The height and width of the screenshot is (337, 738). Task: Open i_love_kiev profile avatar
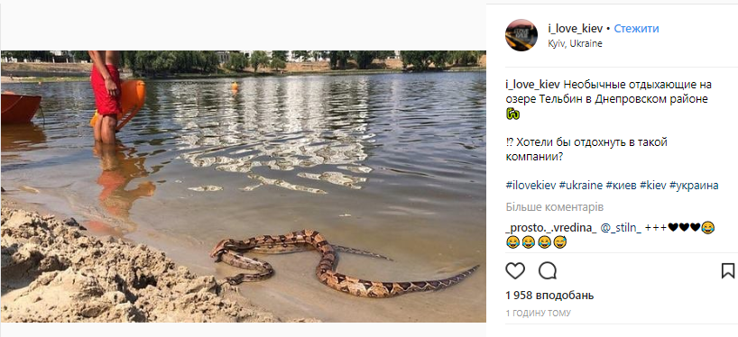click(x=521, y=35)
